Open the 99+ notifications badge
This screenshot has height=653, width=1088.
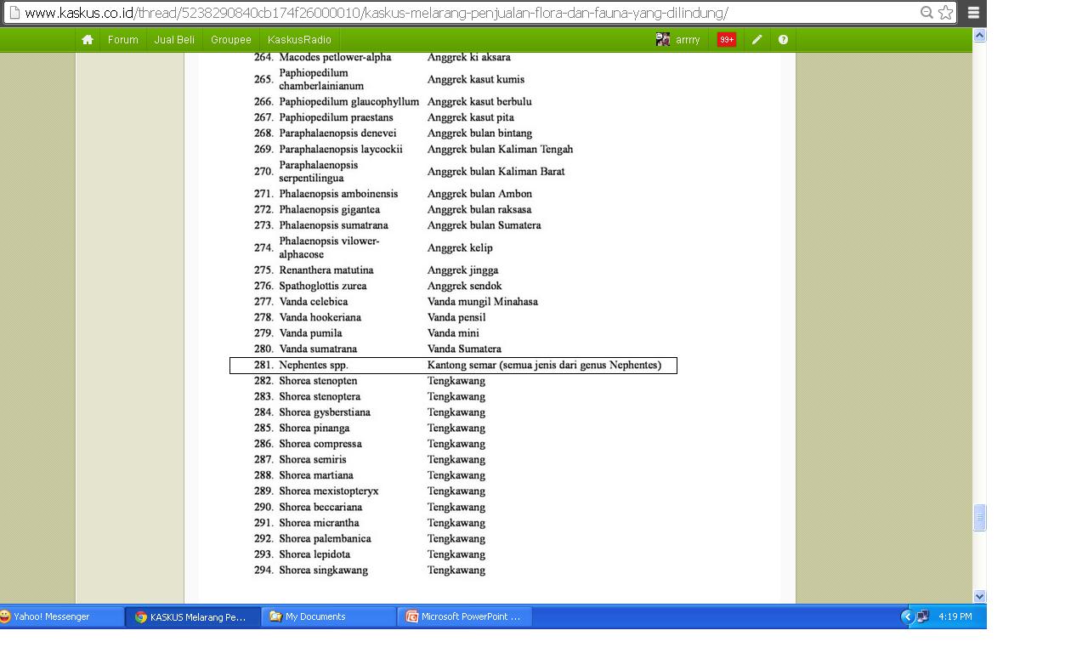(727, 40)
